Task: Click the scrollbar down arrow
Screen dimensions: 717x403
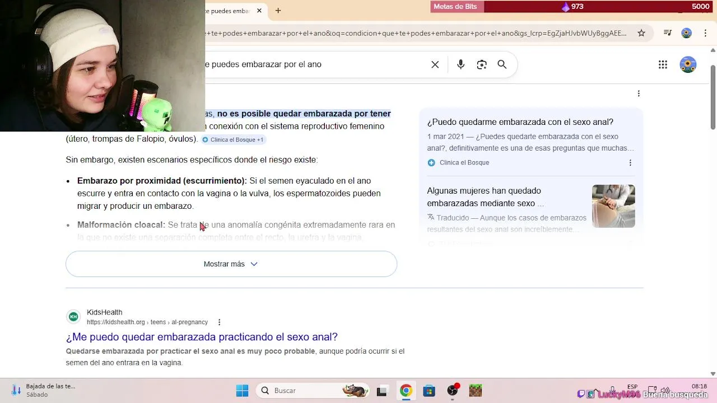Action: (713, 374)
